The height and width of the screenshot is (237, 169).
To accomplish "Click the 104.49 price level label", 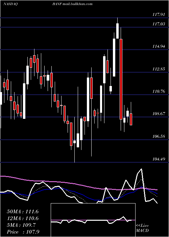I will pyautogui.click(x=159, y=159).
